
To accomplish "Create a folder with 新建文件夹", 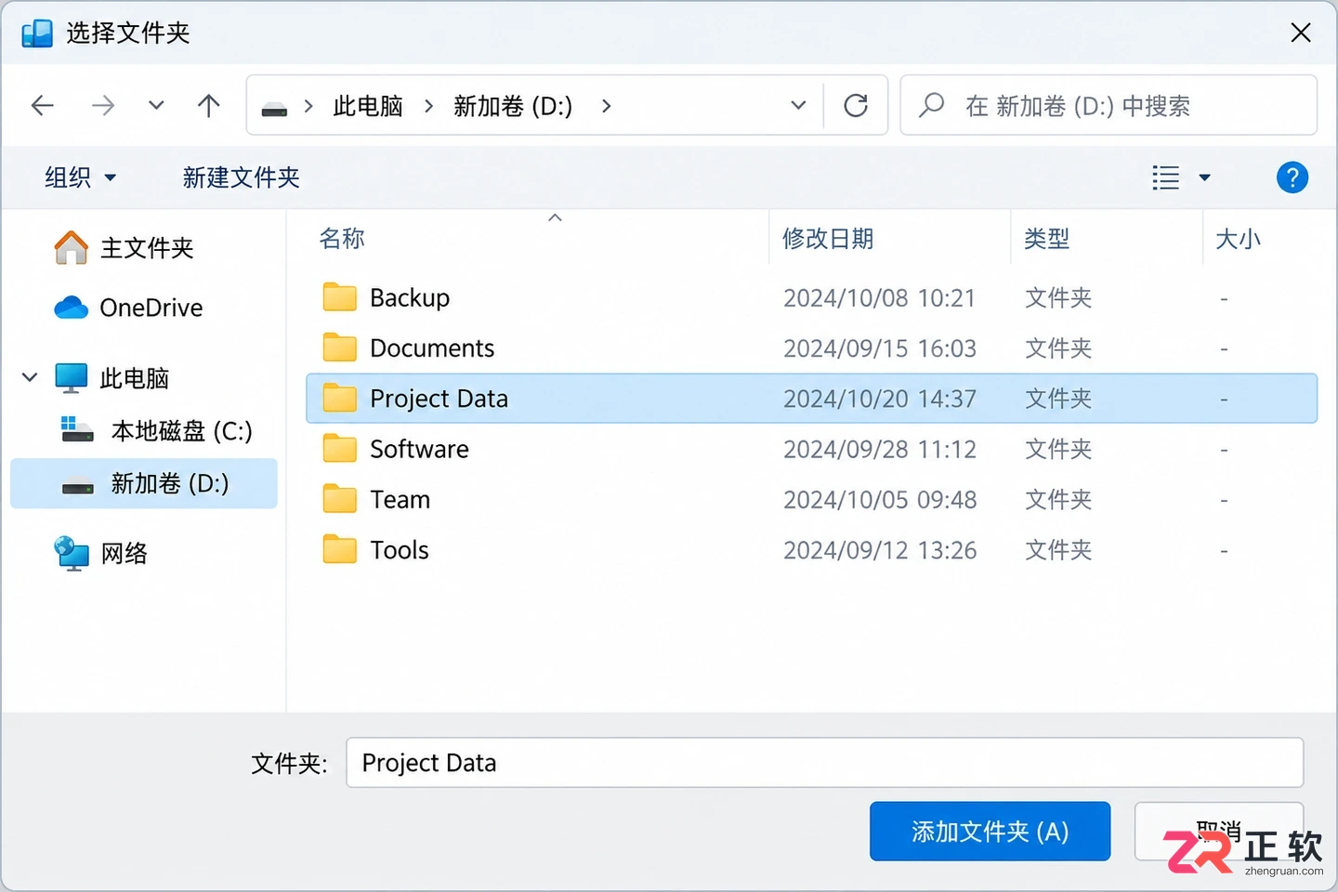I will click(x=242, y=177).
